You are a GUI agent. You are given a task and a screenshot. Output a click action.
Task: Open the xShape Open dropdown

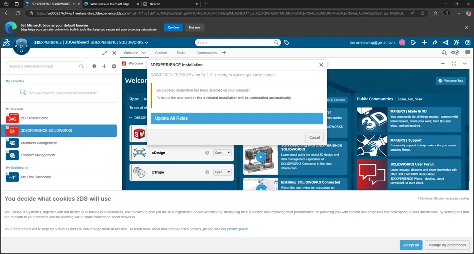[222, 172]
